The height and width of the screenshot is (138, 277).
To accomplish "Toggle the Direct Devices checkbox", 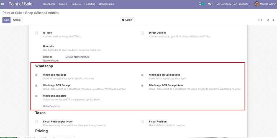I will [142, 33].
